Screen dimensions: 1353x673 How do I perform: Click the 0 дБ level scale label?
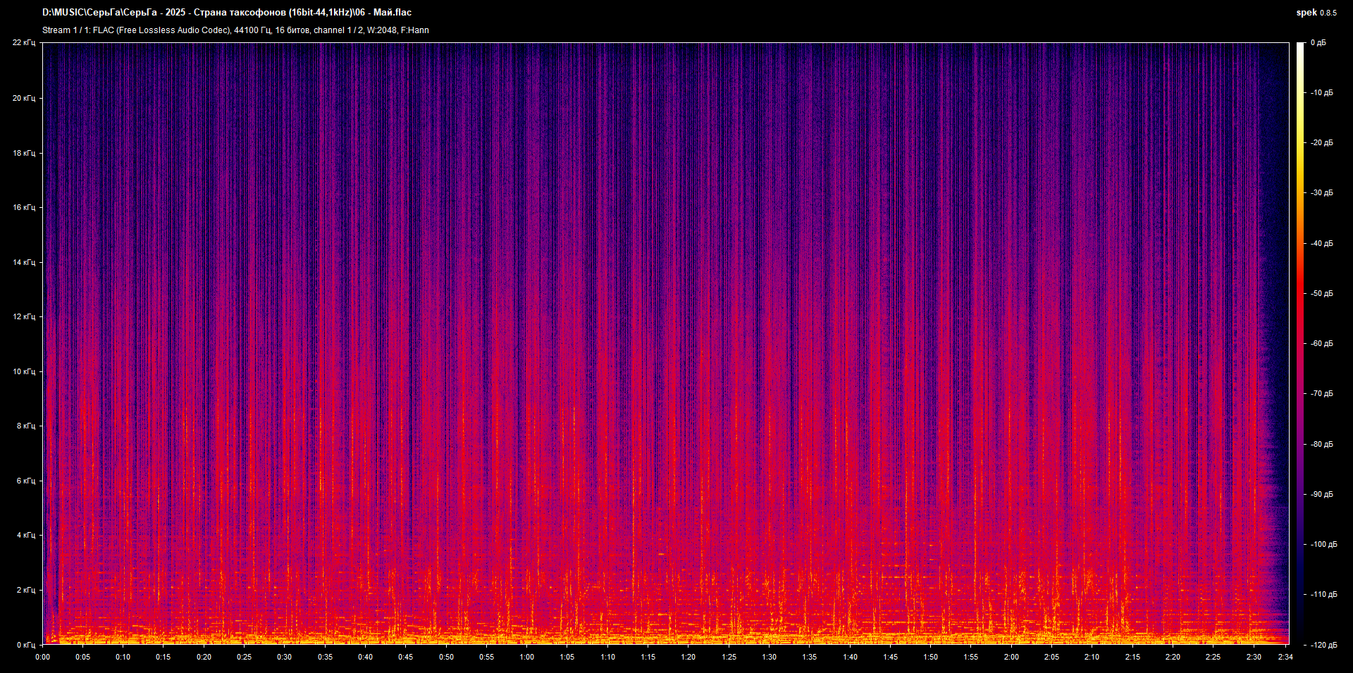pos(1318,43)
